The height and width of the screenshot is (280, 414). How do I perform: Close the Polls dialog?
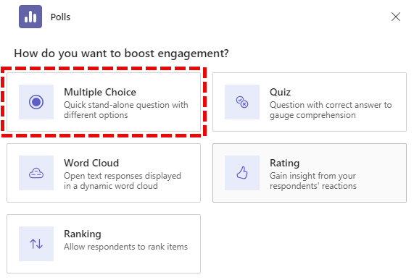396,17
